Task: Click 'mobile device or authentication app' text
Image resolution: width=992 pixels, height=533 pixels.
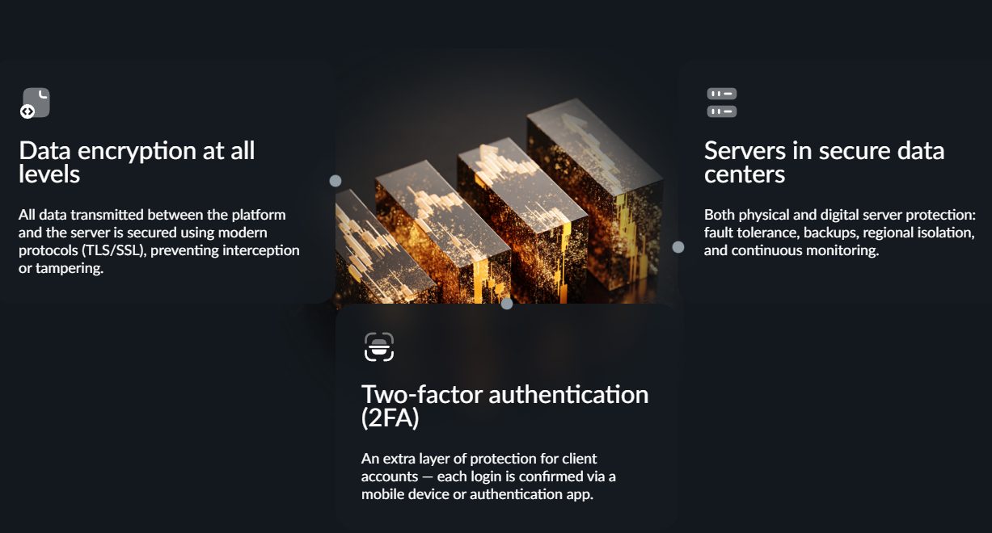Action: (x=477, y=494)
